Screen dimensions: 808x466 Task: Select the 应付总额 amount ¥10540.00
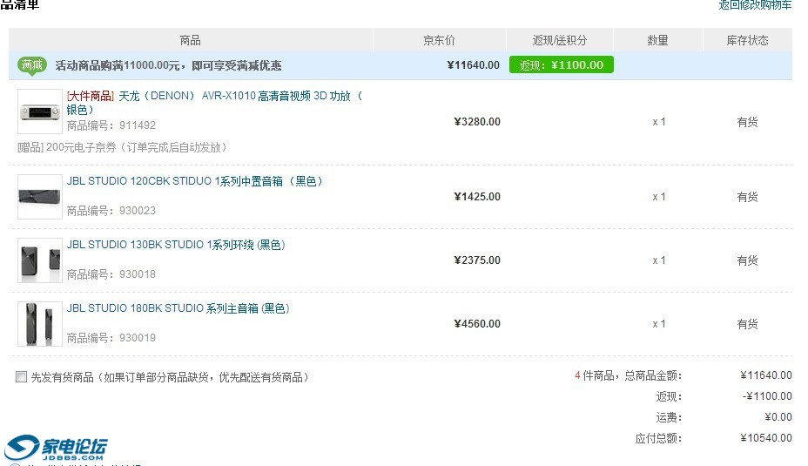coord(765,438)
